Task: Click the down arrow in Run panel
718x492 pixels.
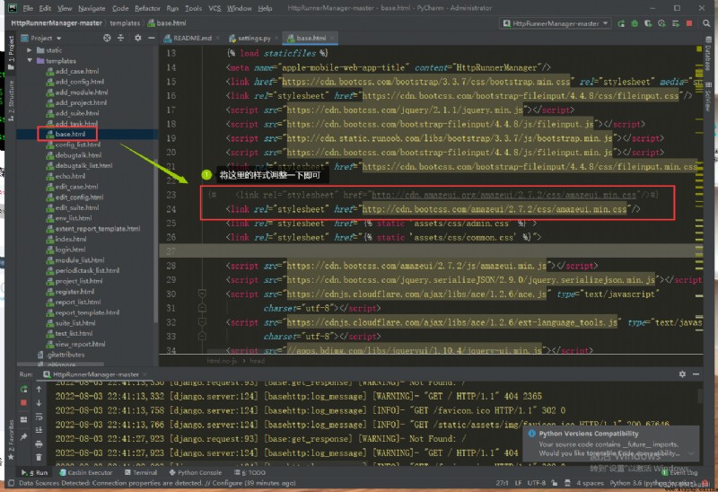Action: pos(39,403)
